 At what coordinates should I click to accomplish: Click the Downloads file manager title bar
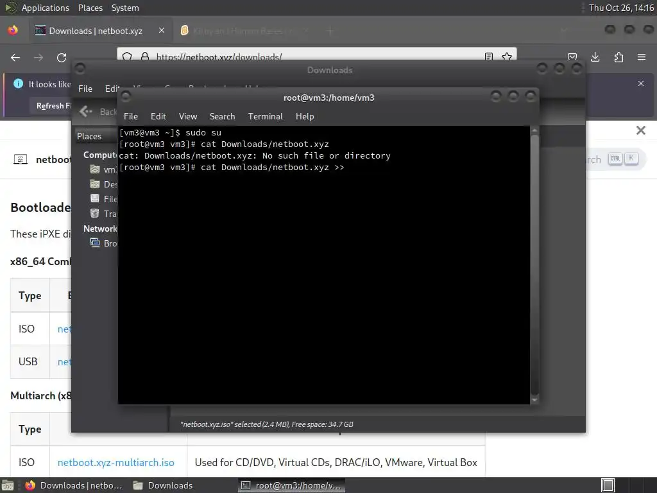tap(330, 70)
